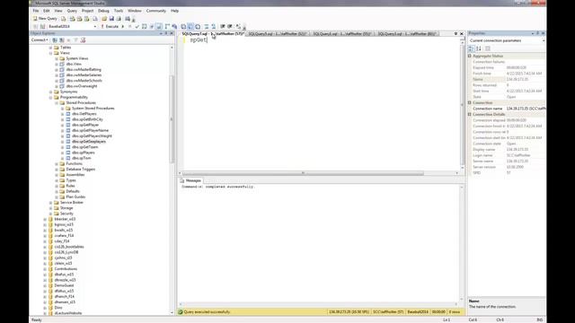Open the File menu

tap(36, 11)
